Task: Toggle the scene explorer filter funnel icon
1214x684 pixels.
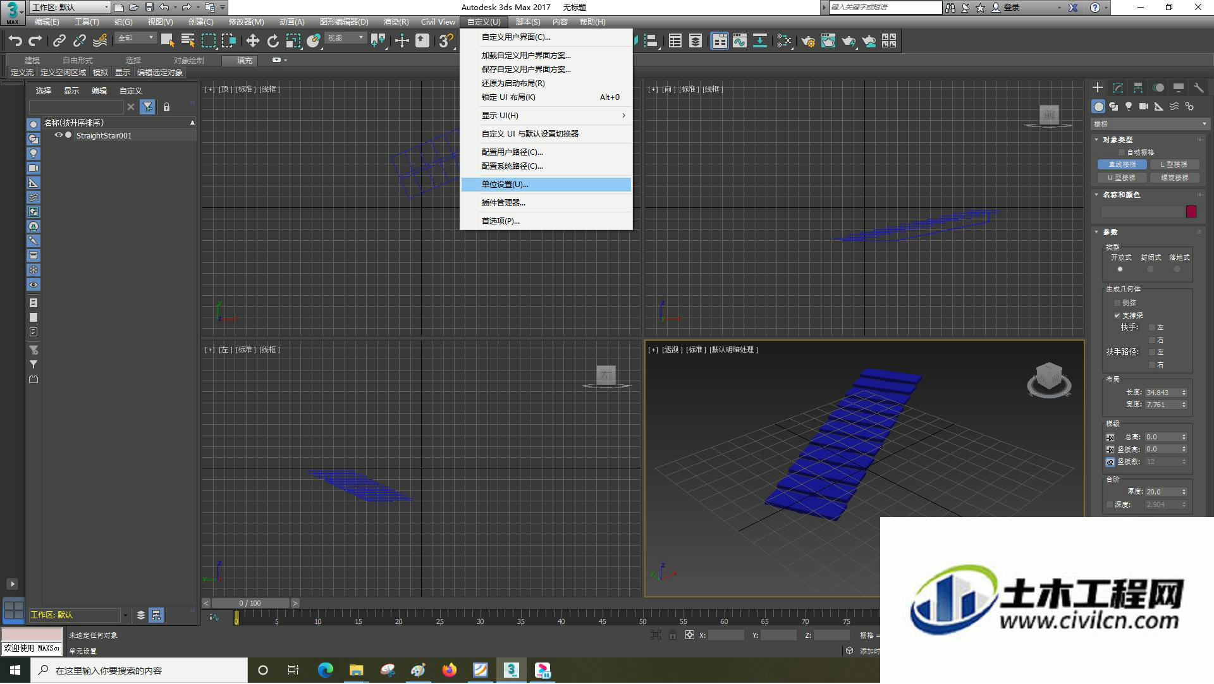Action: pyautogui.click(x=147, y=107)
